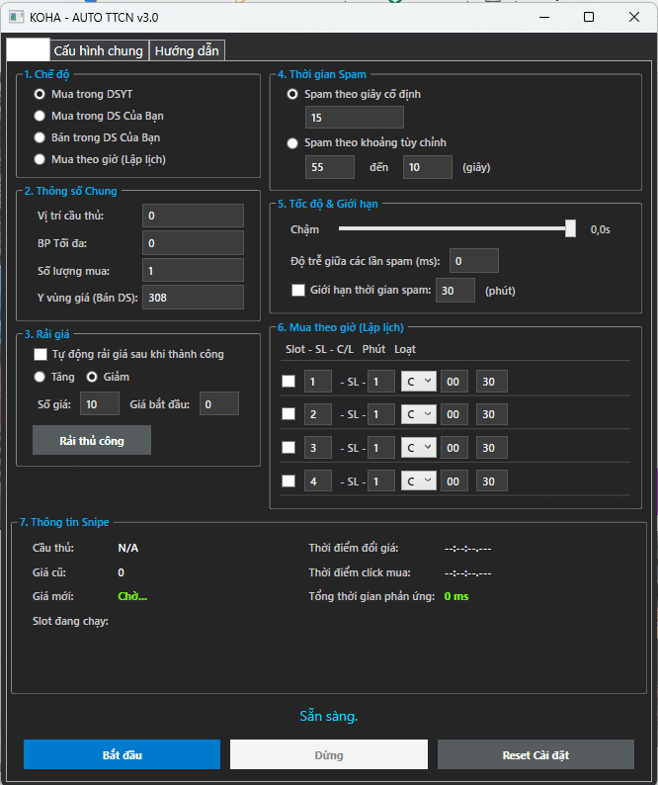Check the schedule checkbox for slot 4
Image resolution: width=658 pixels, height=785 pixels.
[x=288, y=481]
